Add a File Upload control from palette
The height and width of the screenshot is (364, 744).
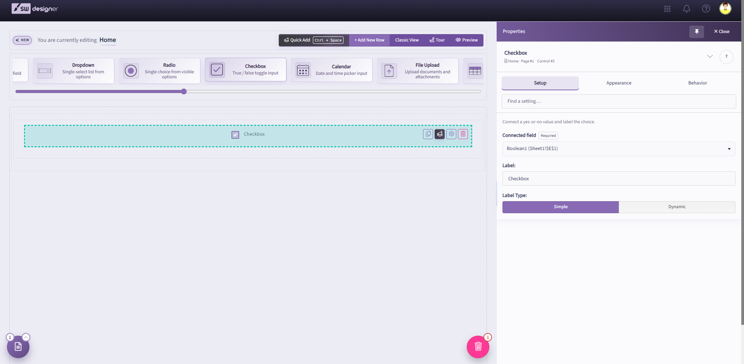[x=418, y=71]
